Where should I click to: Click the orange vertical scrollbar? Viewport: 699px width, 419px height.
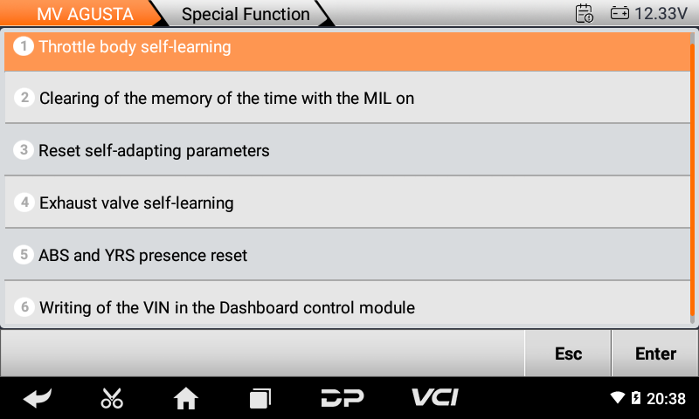click(x=693, y=175)
